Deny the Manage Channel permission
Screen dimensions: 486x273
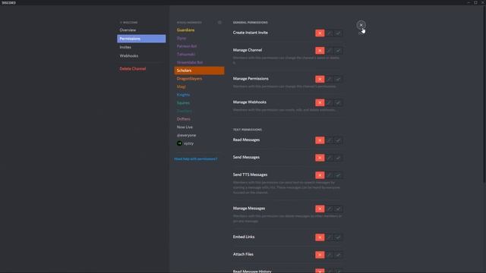(x=320, y=51)
